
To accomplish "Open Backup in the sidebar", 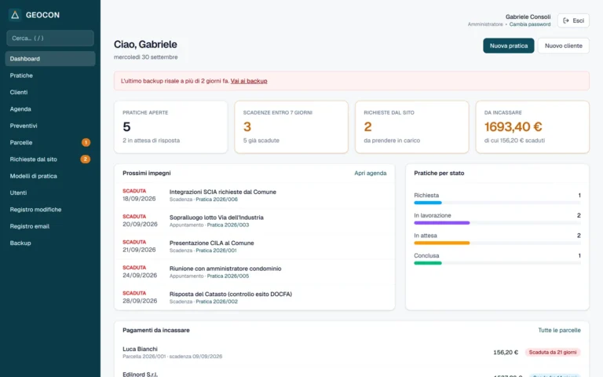I will pos(50,243).
